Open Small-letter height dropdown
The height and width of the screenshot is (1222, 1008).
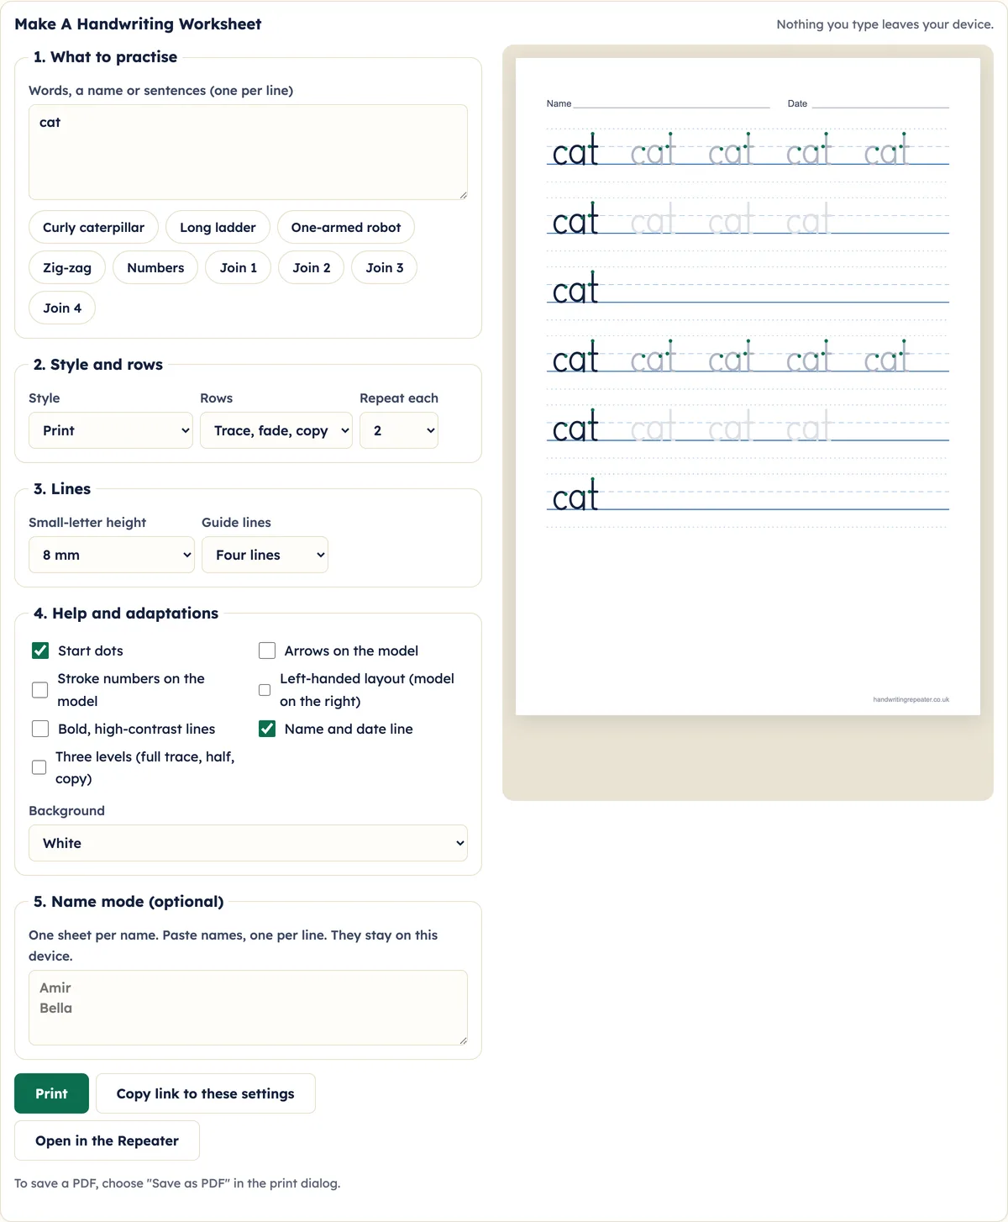coord(112,555)
